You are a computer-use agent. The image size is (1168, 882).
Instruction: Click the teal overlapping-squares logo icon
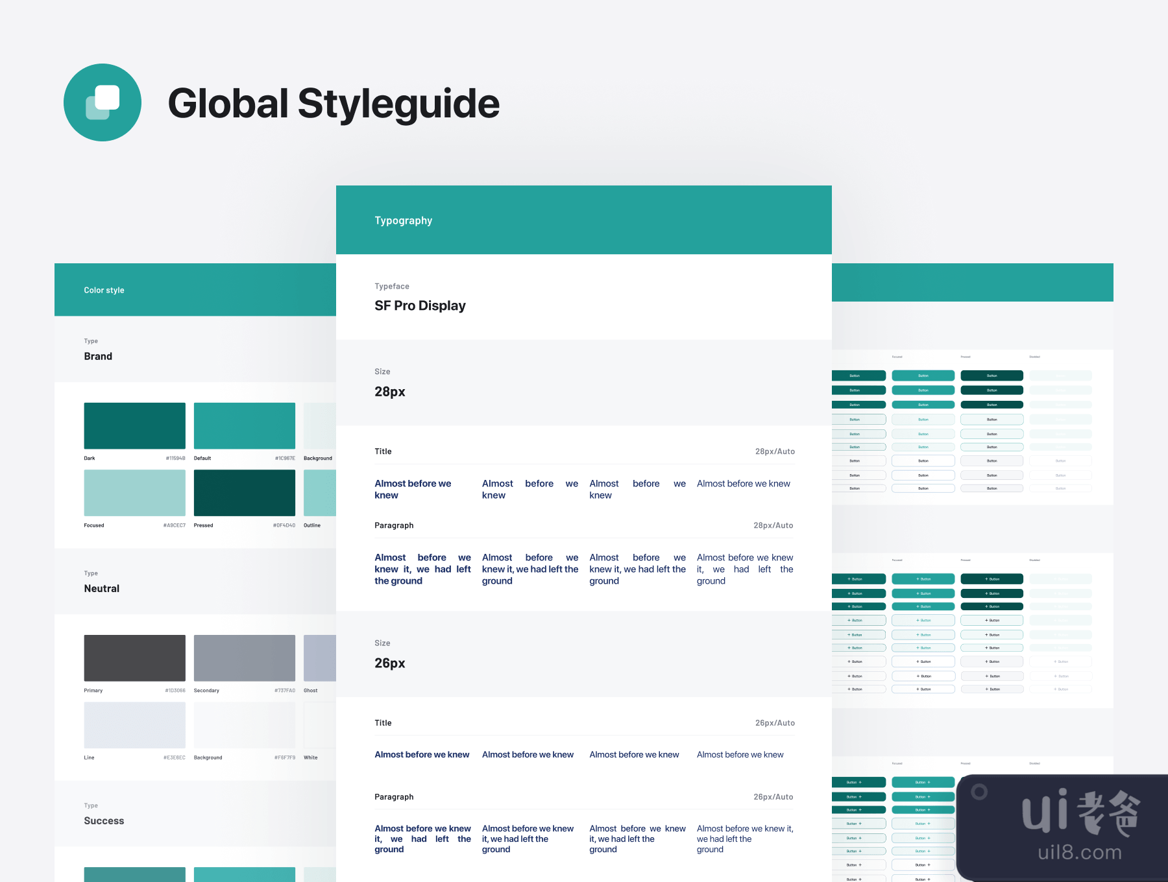(x=103, y=102)
